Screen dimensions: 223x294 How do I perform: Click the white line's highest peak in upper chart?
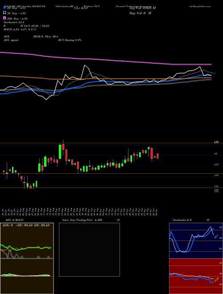pos(85,65)
